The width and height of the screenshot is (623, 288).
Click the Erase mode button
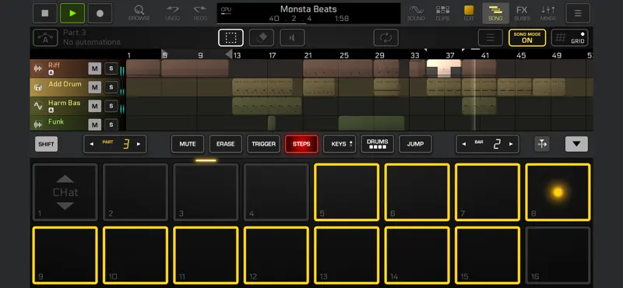click(225, 144)
